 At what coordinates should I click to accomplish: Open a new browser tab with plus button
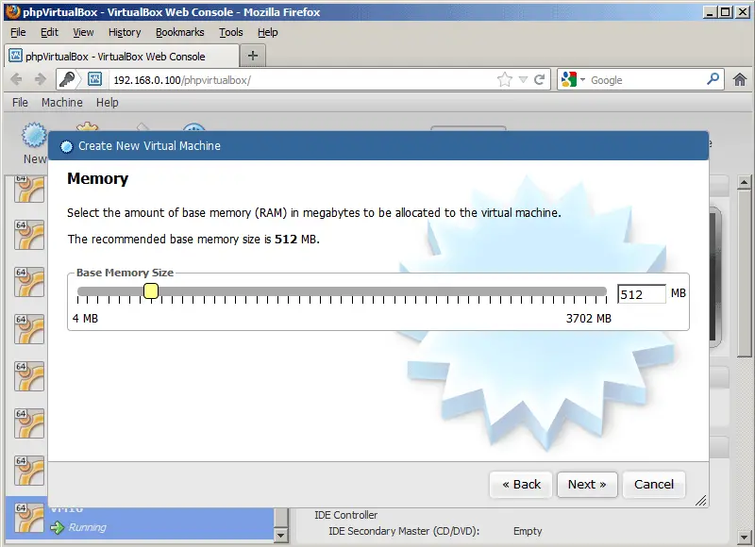tap(253, 56)
